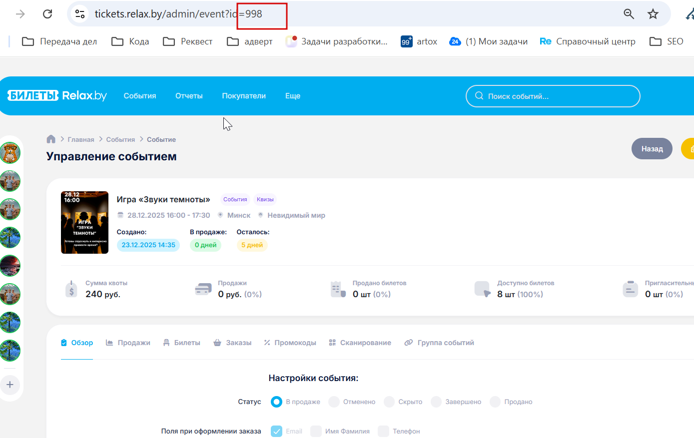Select the Продано status radio
The image size is (694, 438).
point(495,402)
